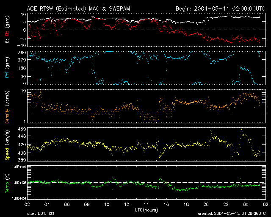This screenshot has height=217, width=271.
Task: Click the '180' tick label on Phi axis
Action: (22, 68)
